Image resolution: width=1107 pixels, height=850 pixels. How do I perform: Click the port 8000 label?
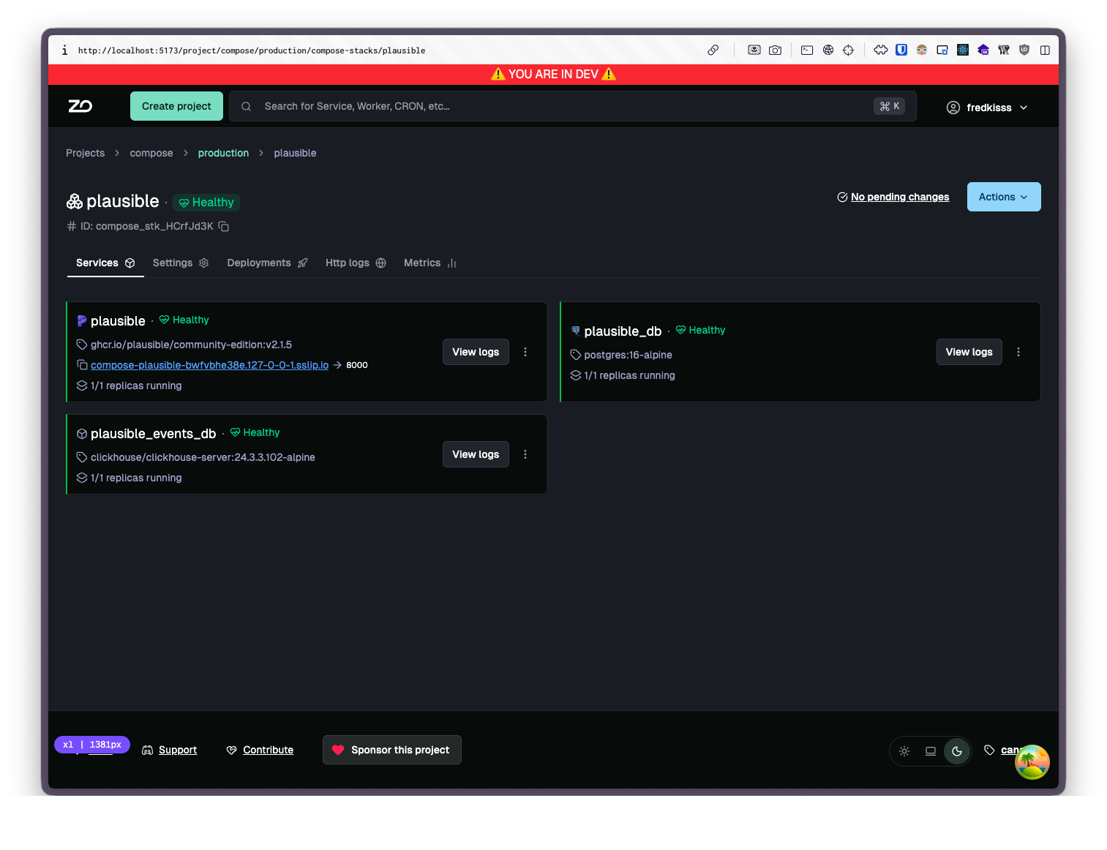tap(357, 365)
